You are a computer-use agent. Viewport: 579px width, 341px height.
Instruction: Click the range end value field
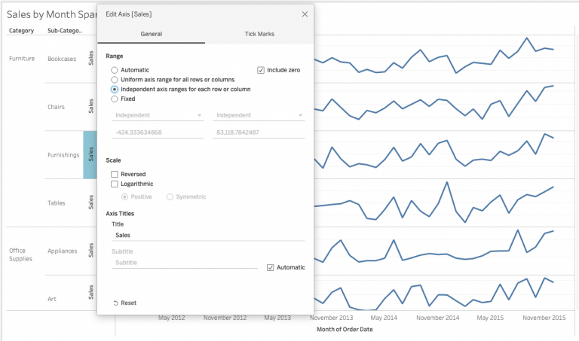[259, 132]
